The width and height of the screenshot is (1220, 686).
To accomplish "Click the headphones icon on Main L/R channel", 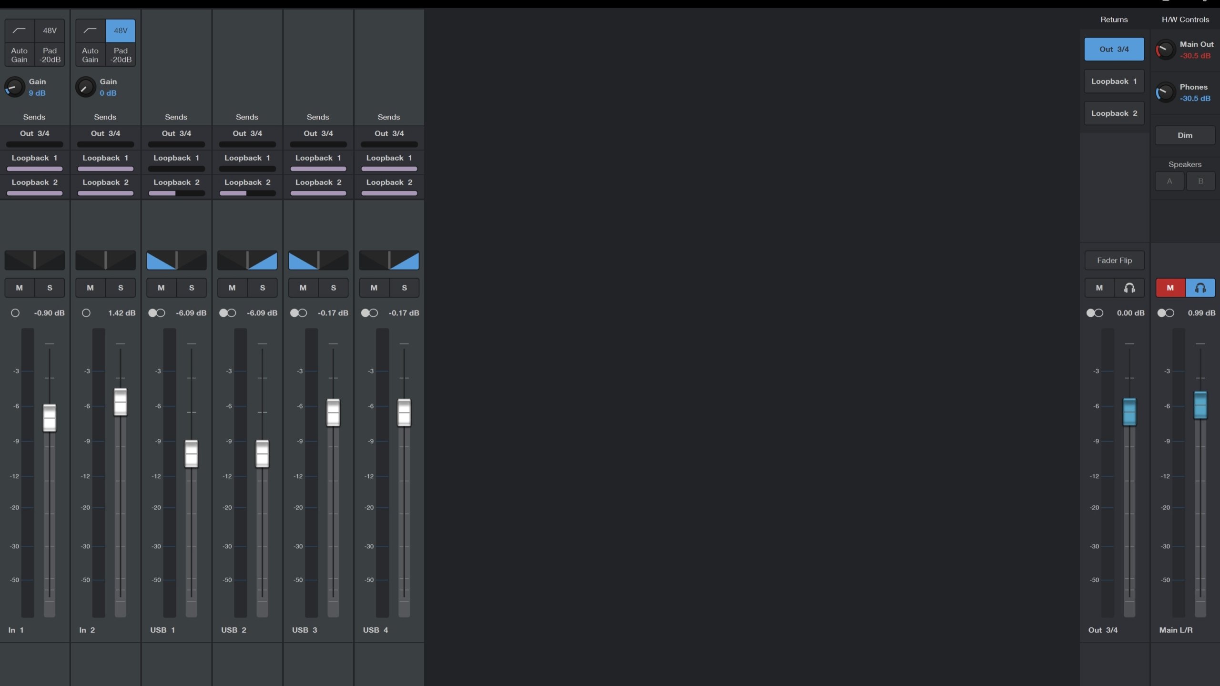I will coord(1200,288).
